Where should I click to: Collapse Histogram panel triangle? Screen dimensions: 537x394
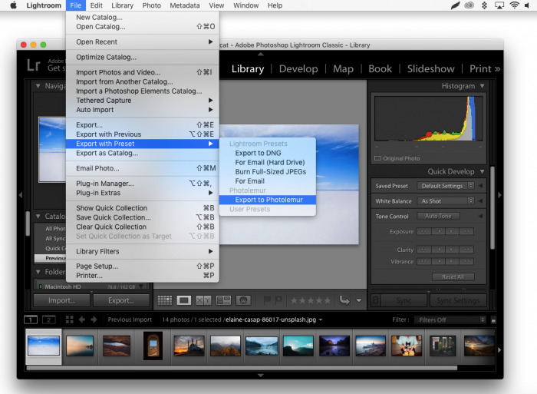[483, 86]
